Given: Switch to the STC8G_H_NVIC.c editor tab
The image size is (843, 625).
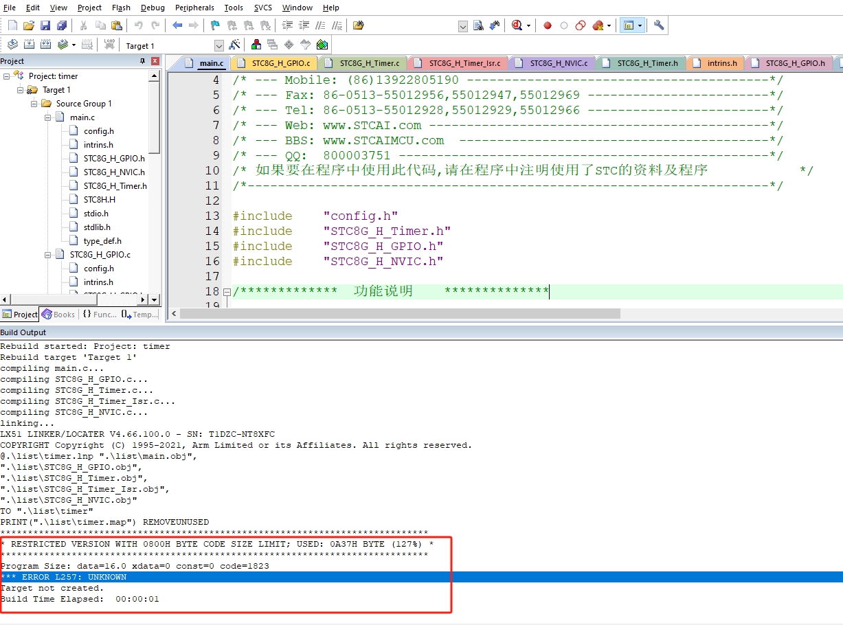Looking at the screenshot, I should point(552,63).
